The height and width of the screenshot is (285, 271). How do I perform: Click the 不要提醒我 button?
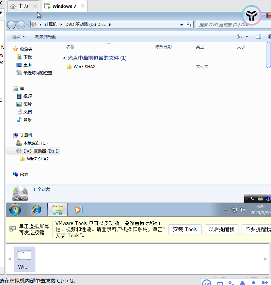(x=256, y=229)
